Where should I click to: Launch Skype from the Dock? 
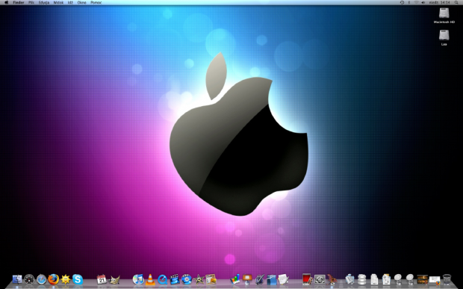click(78, 279)
